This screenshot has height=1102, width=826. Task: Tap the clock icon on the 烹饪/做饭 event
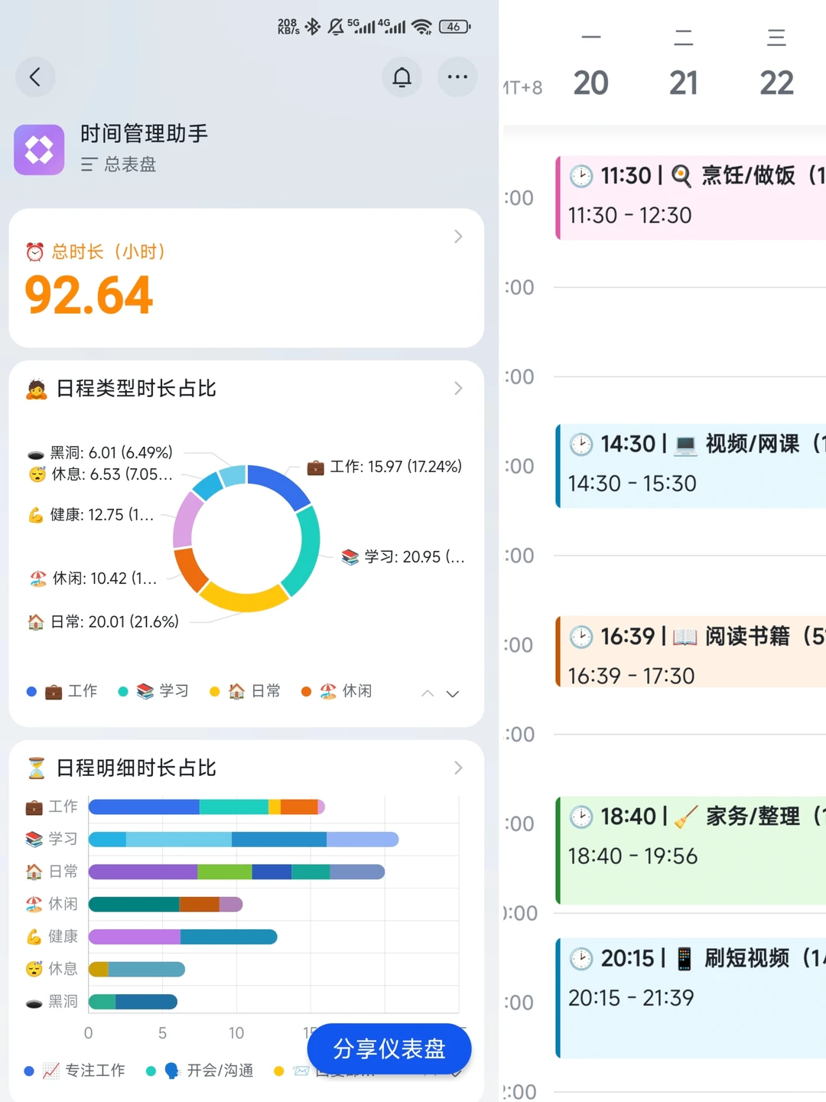(x=581, y=175)
